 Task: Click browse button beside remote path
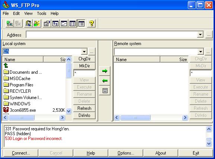pyautogui.click(x=208, y=52)
